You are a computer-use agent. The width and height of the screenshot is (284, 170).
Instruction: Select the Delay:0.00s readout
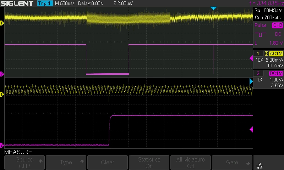pos(91,3)
